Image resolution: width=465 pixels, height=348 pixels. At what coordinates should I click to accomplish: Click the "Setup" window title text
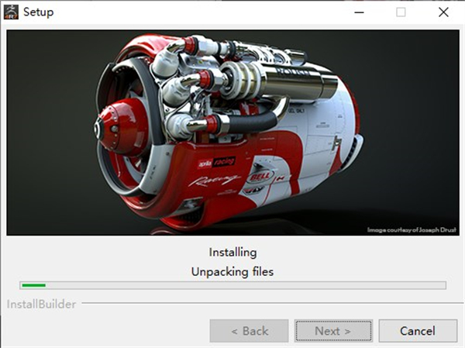click(39, 12)
